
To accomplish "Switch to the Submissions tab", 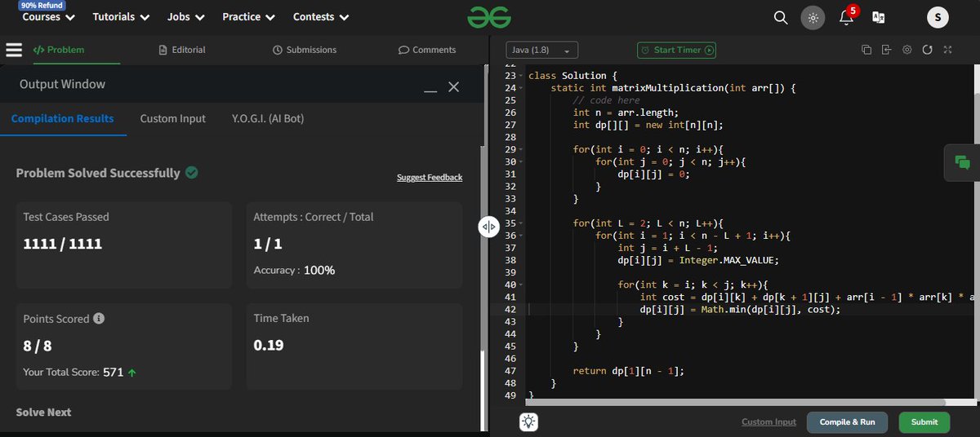I will click(x=305, y=50).
